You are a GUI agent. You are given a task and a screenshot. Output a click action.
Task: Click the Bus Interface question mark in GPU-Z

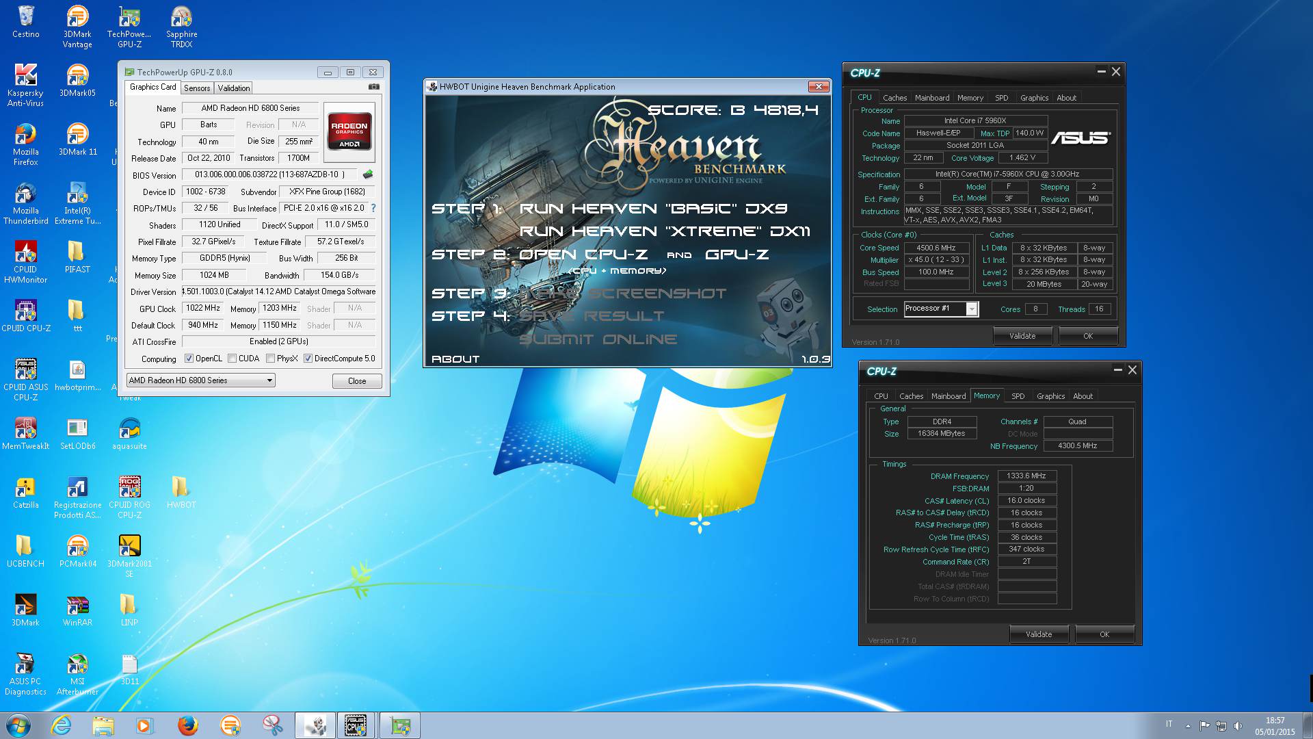click(x=373, y=208)
